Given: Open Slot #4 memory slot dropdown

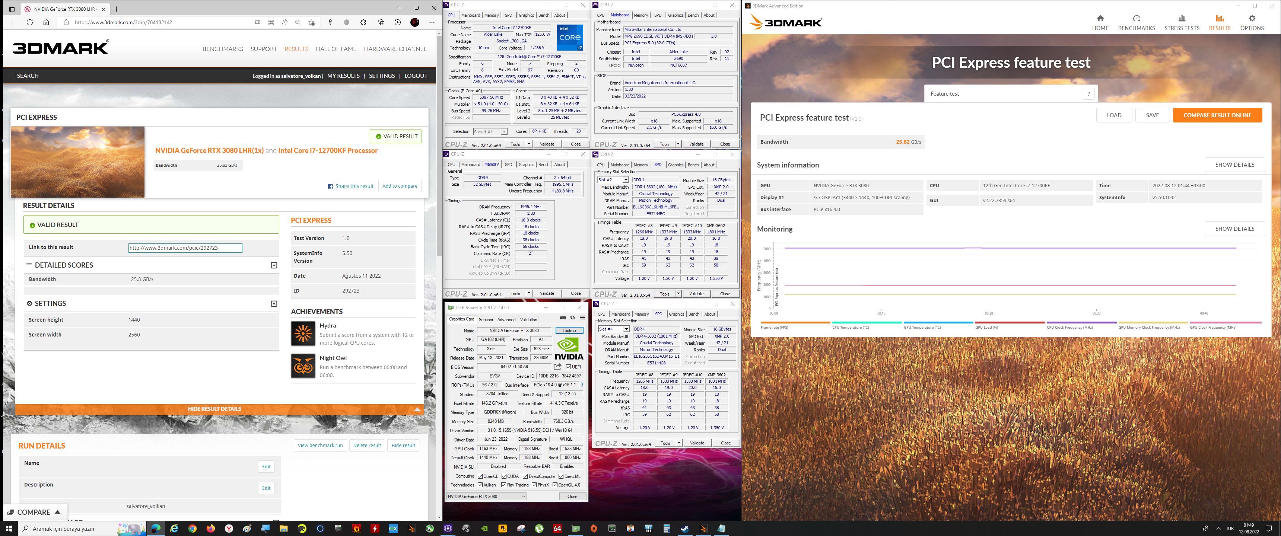Looking at the screenshot, I should click(614, 329).
